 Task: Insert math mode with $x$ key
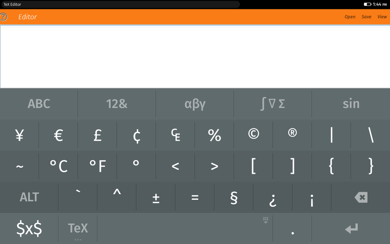[x=29, y=228]
